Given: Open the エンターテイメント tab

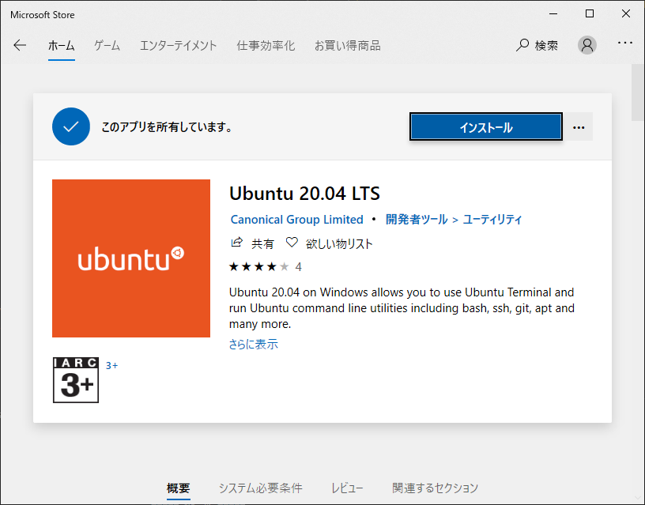Looking at the screenshot, I should [x=178, y=45].
